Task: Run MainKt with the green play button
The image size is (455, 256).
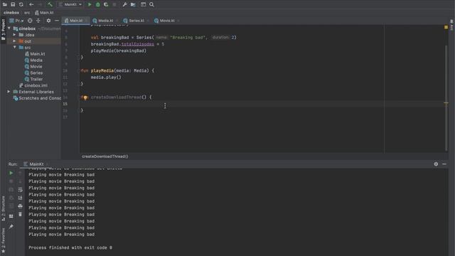Action: 90,4
